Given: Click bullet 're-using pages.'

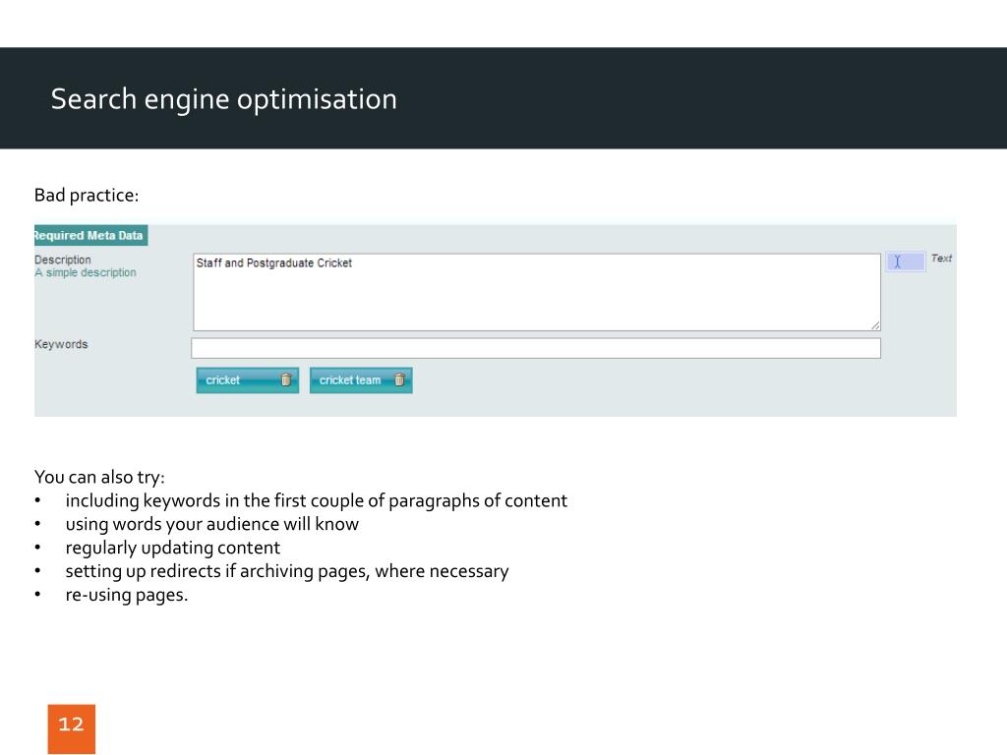Looking at the screenshot, I should 127,595.
